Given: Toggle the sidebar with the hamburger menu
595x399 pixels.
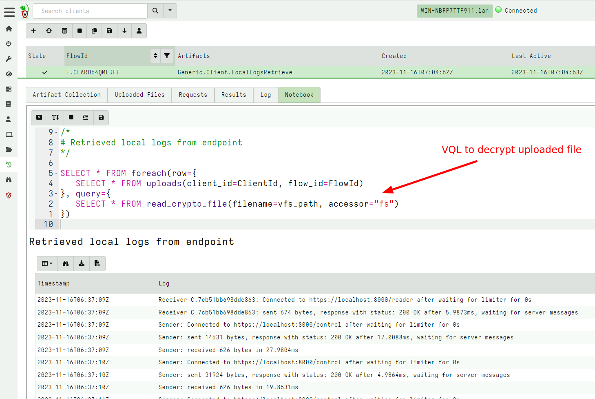Looking at the screenshot, I should [x=9, y=12].
